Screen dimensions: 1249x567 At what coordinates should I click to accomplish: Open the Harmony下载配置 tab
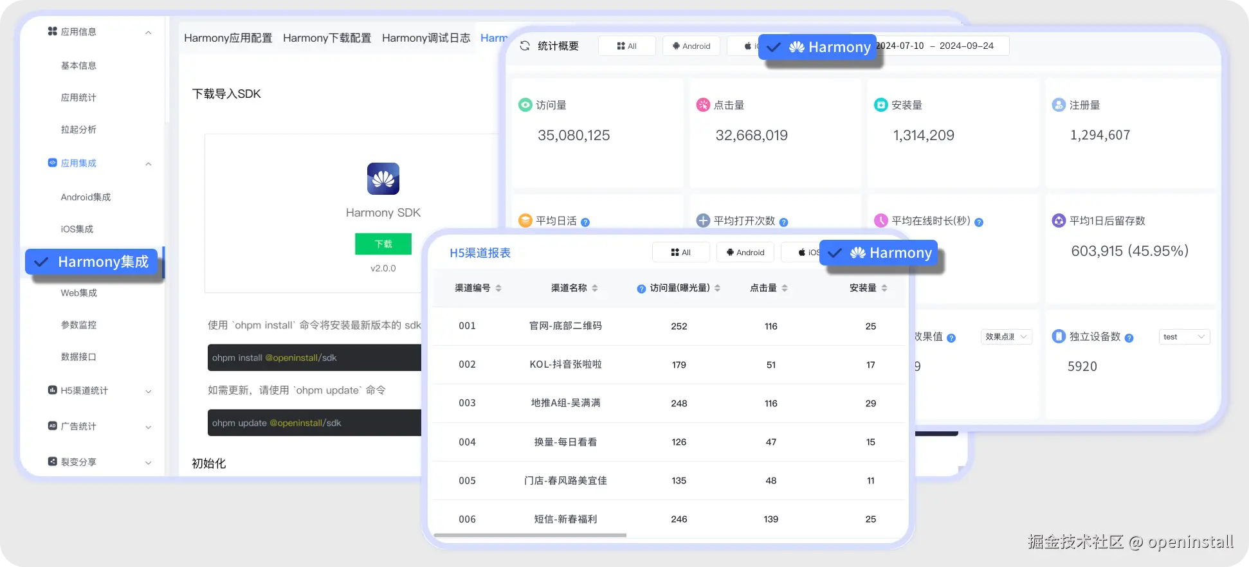[x=327, y=38]
